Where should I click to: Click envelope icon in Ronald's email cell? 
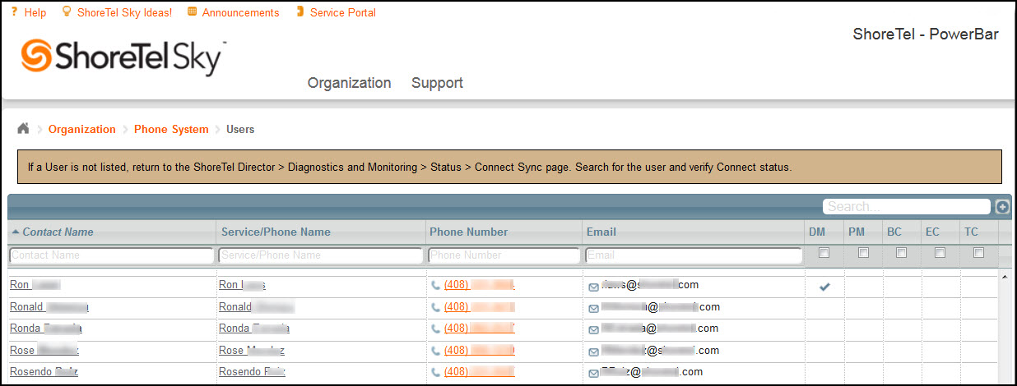click(593, 309)
